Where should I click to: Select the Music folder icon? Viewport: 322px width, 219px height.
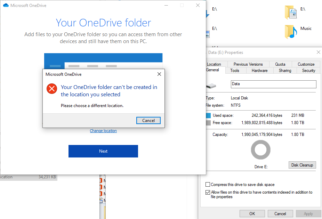(x=291, y=32)
